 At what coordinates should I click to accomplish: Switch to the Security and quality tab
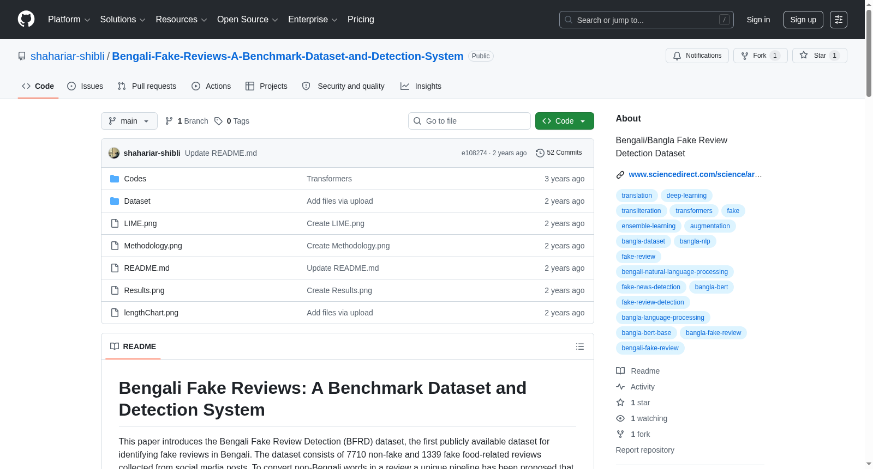(343, 86)
